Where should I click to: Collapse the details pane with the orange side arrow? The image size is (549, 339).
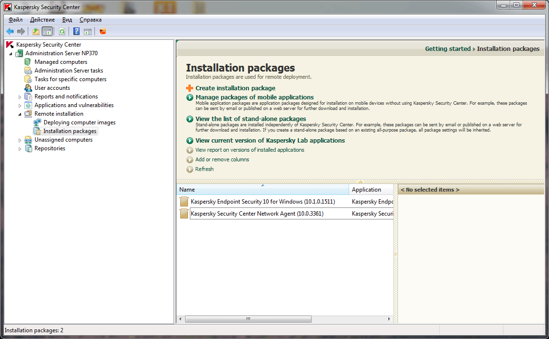tap(396, 254)
